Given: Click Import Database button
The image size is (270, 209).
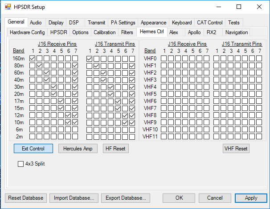Looking at the screenshot, I should click(74, 198).
